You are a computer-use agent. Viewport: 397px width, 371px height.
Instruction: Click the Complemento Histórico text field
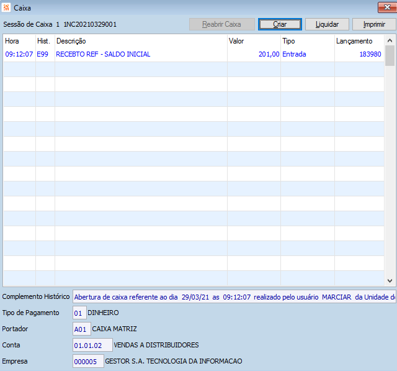tap(234, 296)
